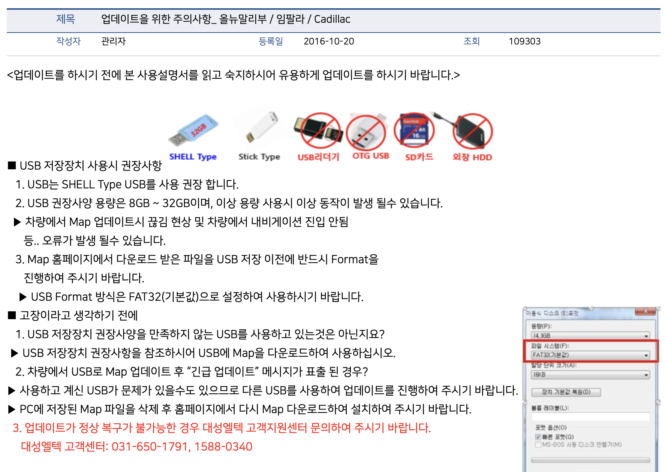Click the crossed-out USB리더기 card reader image
Image resolution: width=665 pixels, height=472 pixels.
319,130
